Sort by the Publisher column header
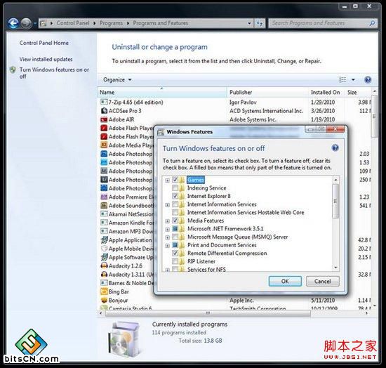Viewport: 386px width, 368px height. [x=267, y=93]
